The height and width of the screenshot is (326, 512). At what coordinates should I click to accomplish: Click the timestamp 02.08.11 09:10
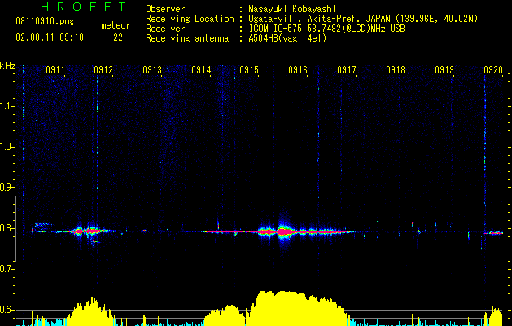pos(50,37)
